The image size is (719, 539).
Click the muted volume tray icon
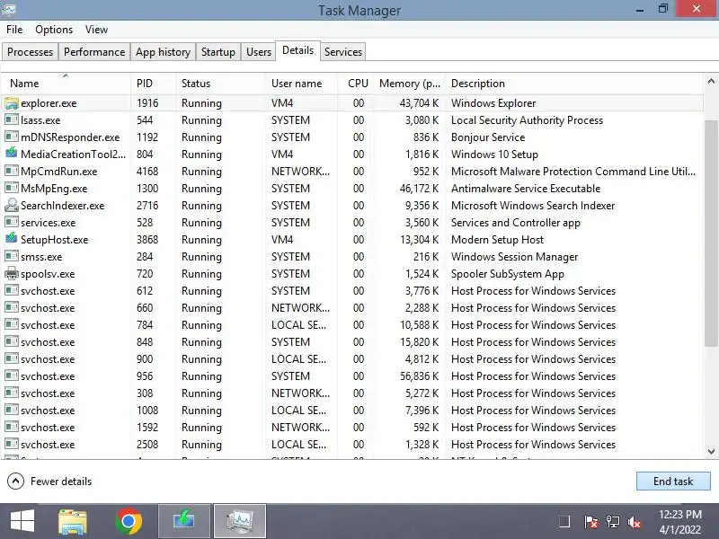click(x=635, y=522)
